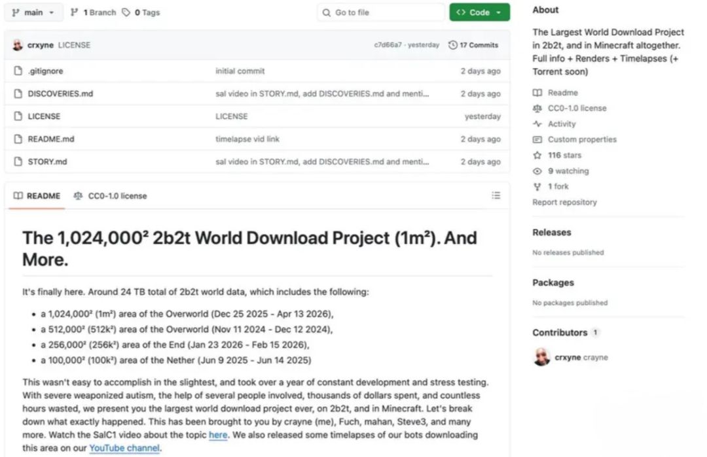The height and width of the screenshot is (457, 707).
Task: Click the file icon next to STORY.md
Action: pos(18,161)
